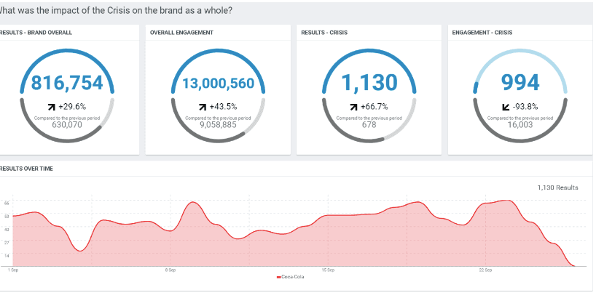Viewport: 596px width, 298px height.
Task: Select the 8 Sep marker on timeline
Action: tap(170, 270)
